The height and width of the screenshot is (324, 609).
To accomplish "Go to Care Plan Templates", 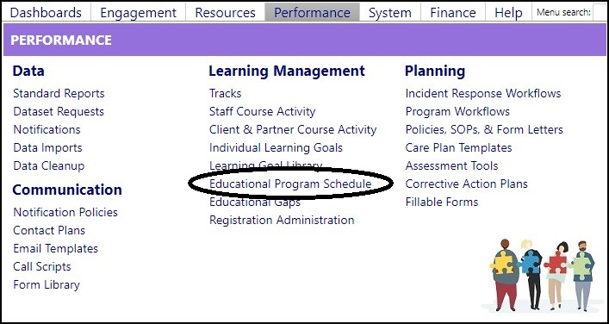I will (459, 147).
